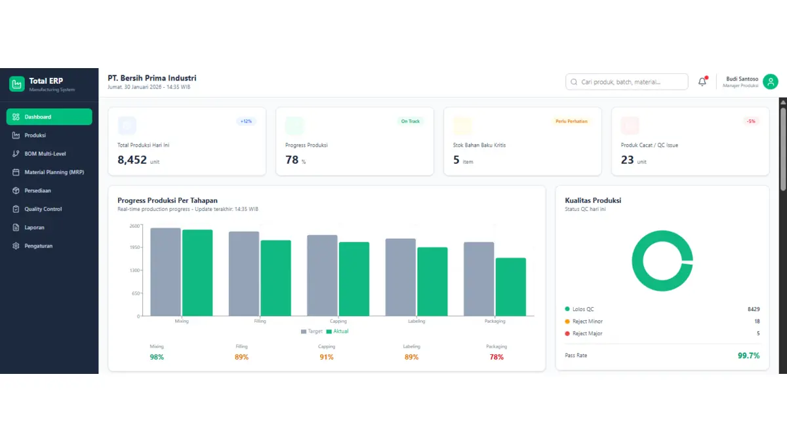Click the Perlu Perhatian badge

[571, 121]
